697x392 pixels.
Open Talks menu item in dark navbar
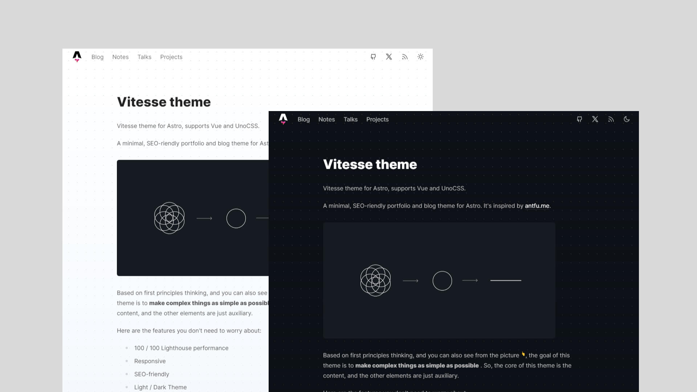(x=350, y=119)
